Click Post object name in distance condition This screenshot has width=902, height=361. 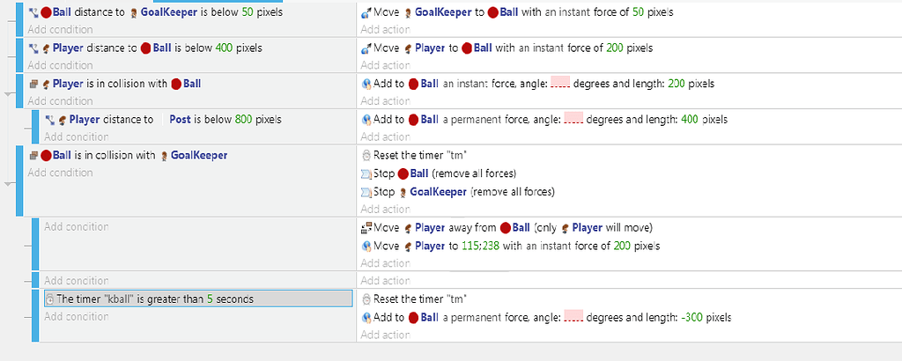180,120
